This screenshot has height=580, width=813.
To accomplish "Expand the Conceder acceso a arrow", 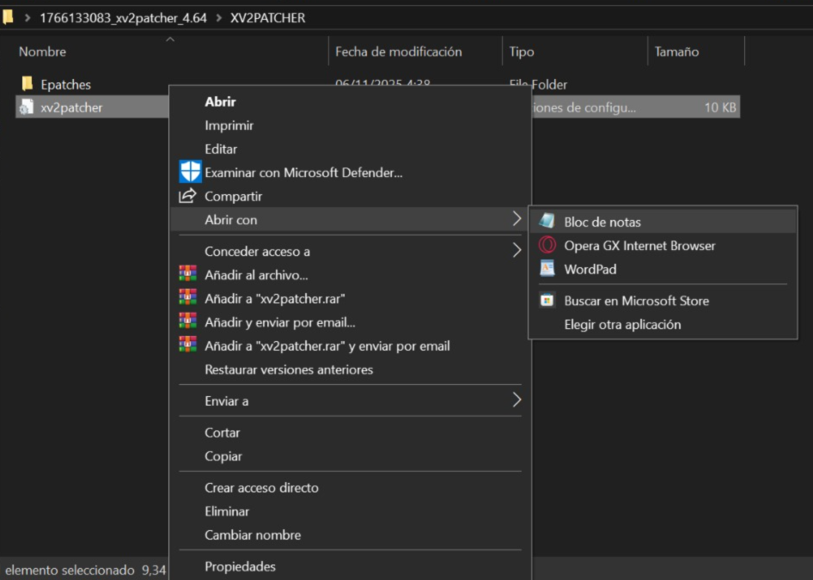I will [517, 250].
